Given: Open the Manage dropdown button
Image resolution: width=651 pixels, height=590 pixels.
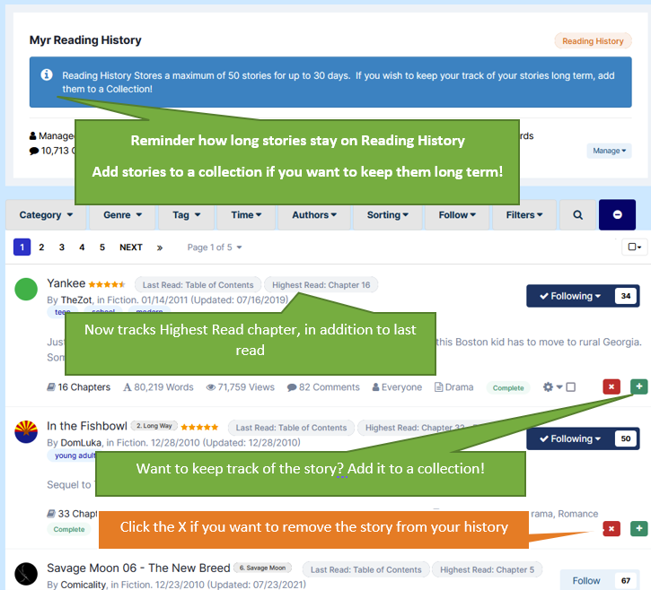Looking at the screenshot, I should [x=610, y=151].
